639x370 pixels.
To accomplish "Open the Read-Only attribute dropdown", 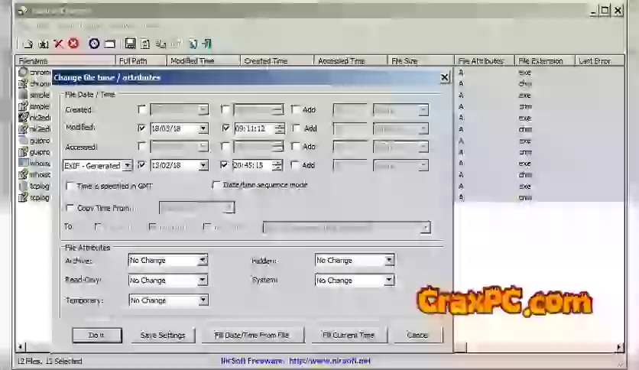I will point(203,280).
